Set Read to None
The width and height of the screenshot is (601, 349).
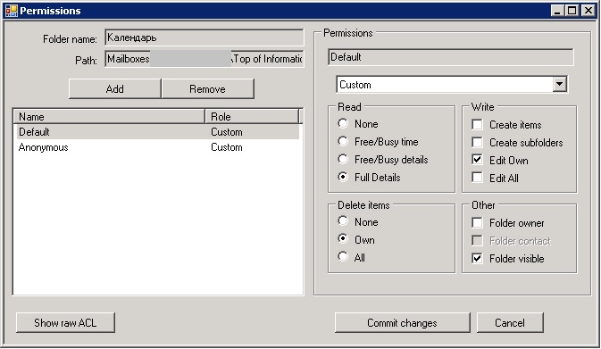point(343,124)
